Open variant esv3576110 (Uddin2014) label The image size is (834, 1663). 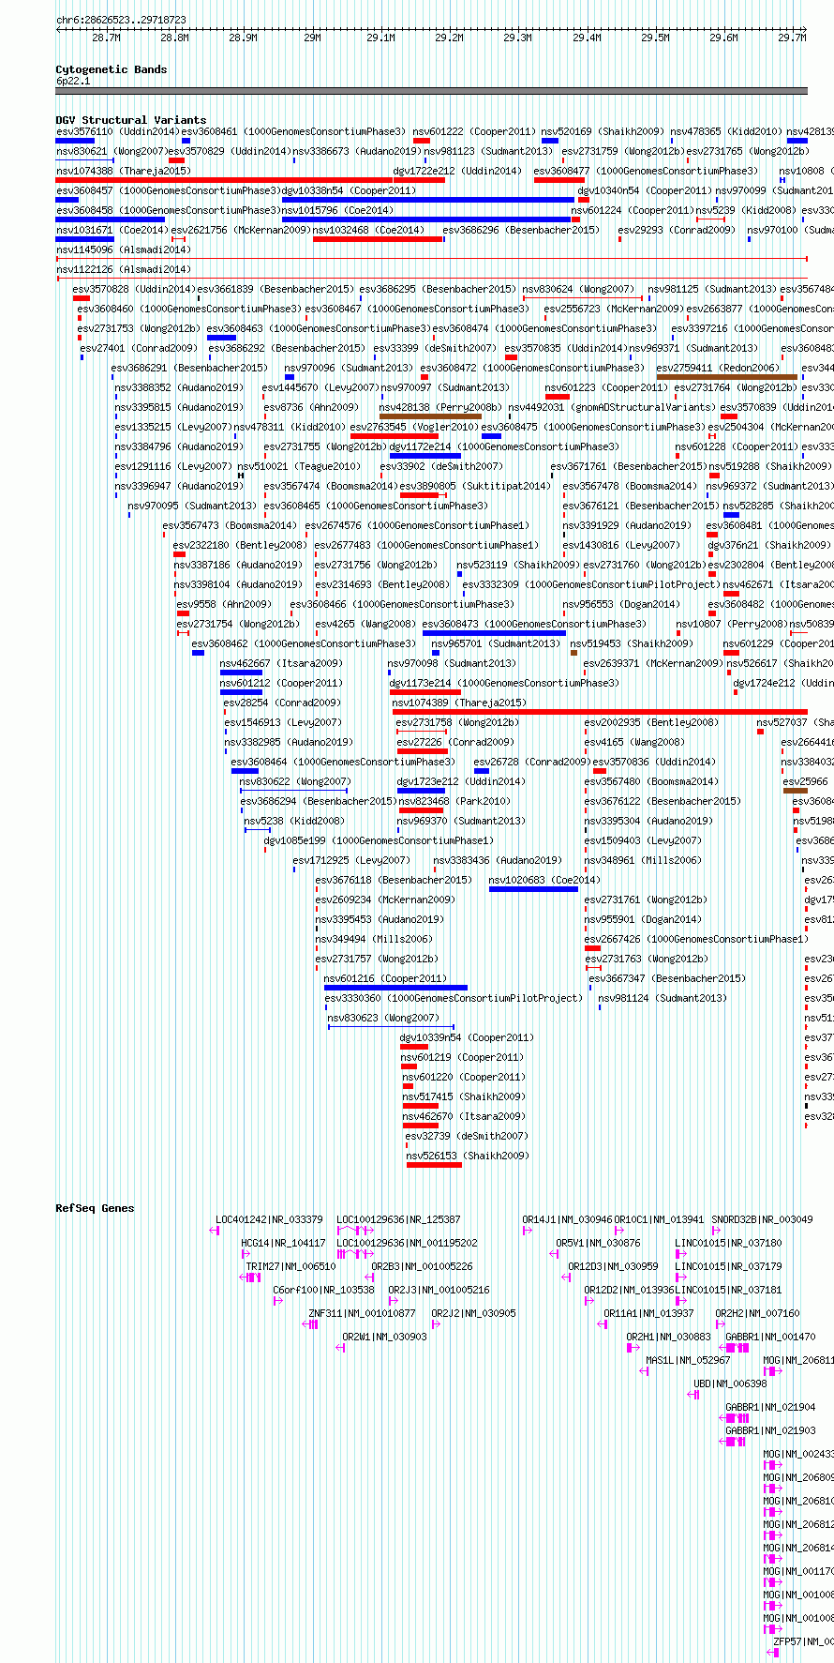click(117, 131)
